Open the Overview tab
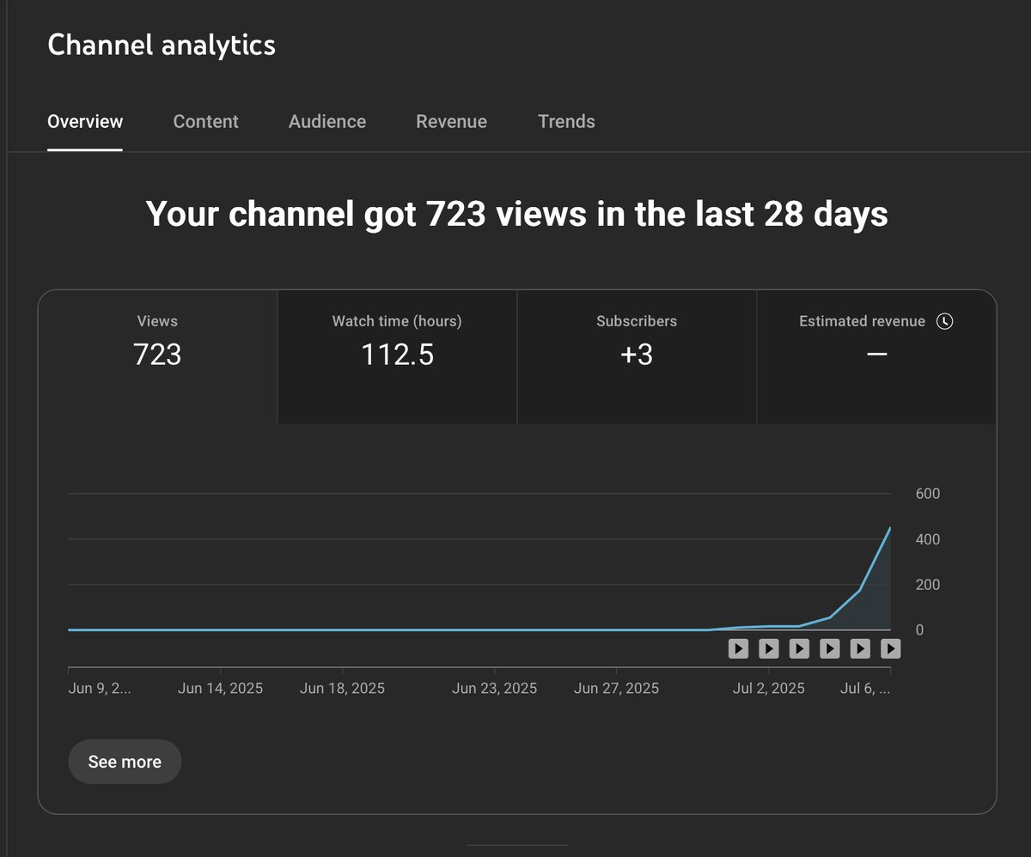This screenshot has height=857, width=1031. pyautogui.click(x=85, y=122)
